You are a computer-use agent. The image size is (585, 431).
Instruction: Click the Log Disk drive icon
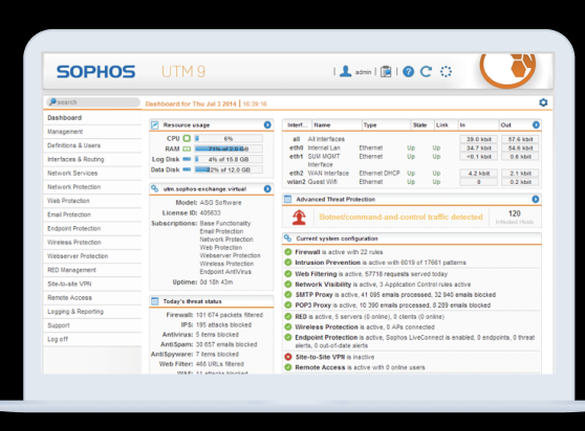point(187,159)
